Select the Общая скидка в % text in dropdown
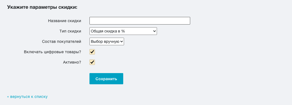This screenshot has height=105, width=292. coord(108,31)
